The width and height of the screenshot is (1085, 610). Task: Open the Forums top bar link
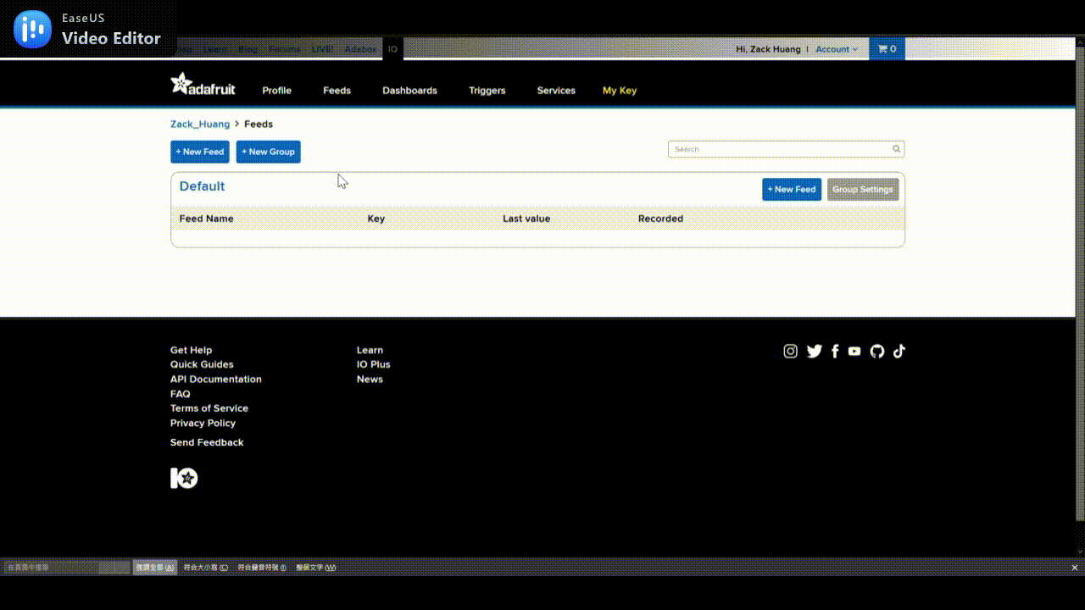point(284,49)
